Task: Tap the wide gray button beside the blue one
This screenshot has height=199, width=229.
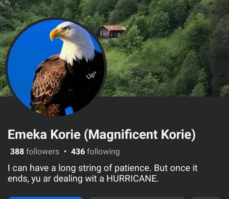Action: pyautogui.click(x=137, y=198)
